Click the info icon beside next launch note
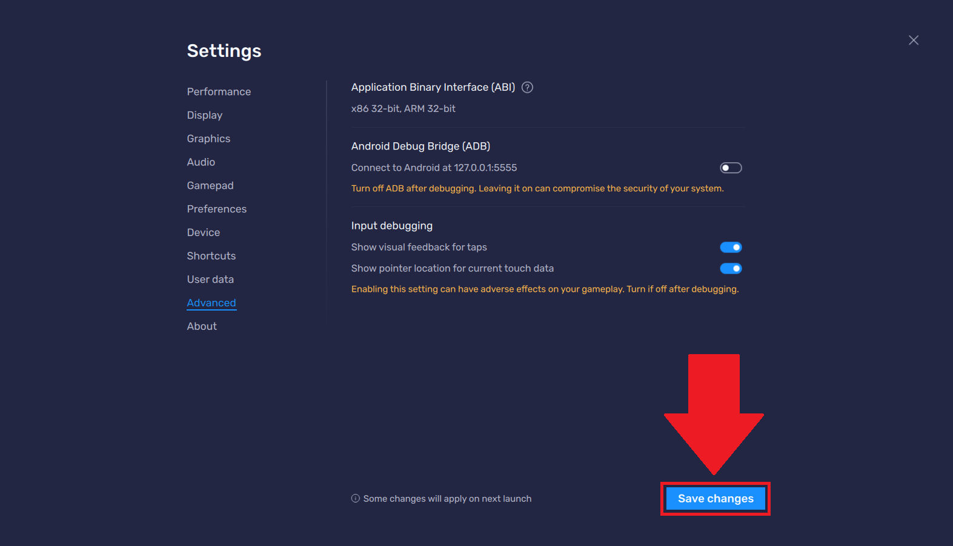 (356, 498)
